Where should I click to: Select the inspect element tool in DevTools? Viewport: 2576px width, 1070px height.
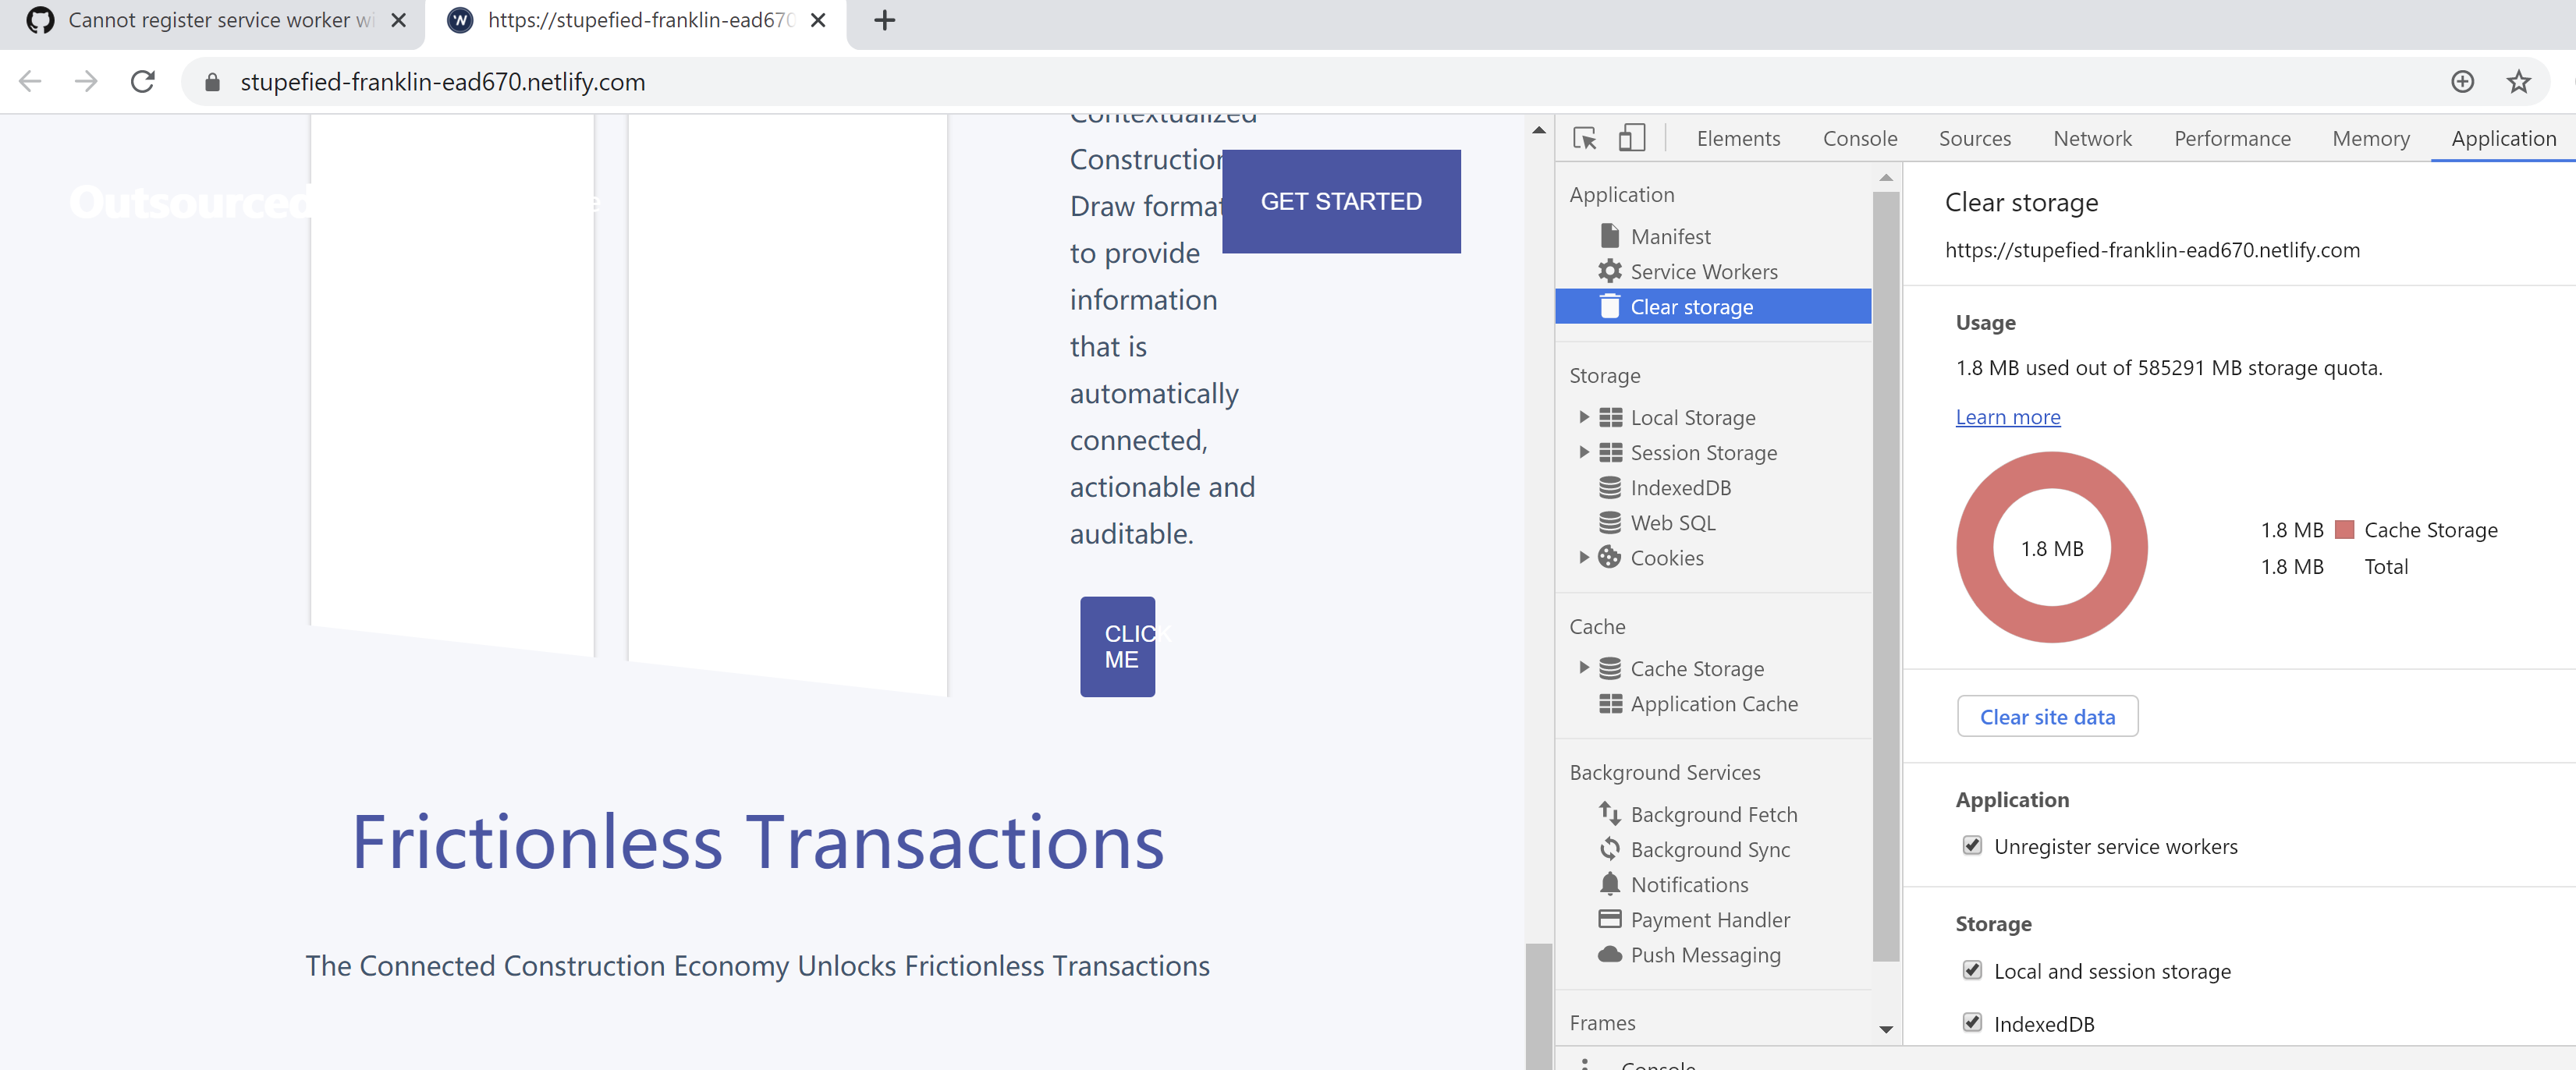[1584, 139]
